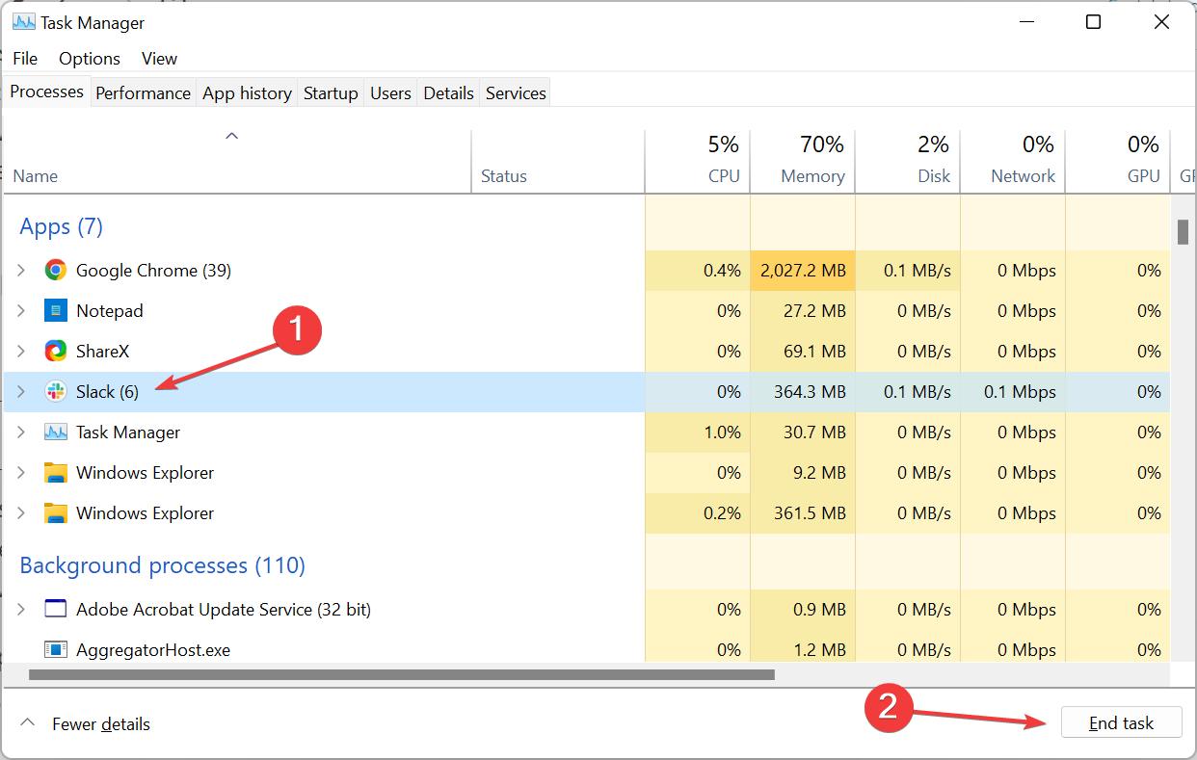Expand Slack process group
1197x760 pixels.
click(21, 392)
